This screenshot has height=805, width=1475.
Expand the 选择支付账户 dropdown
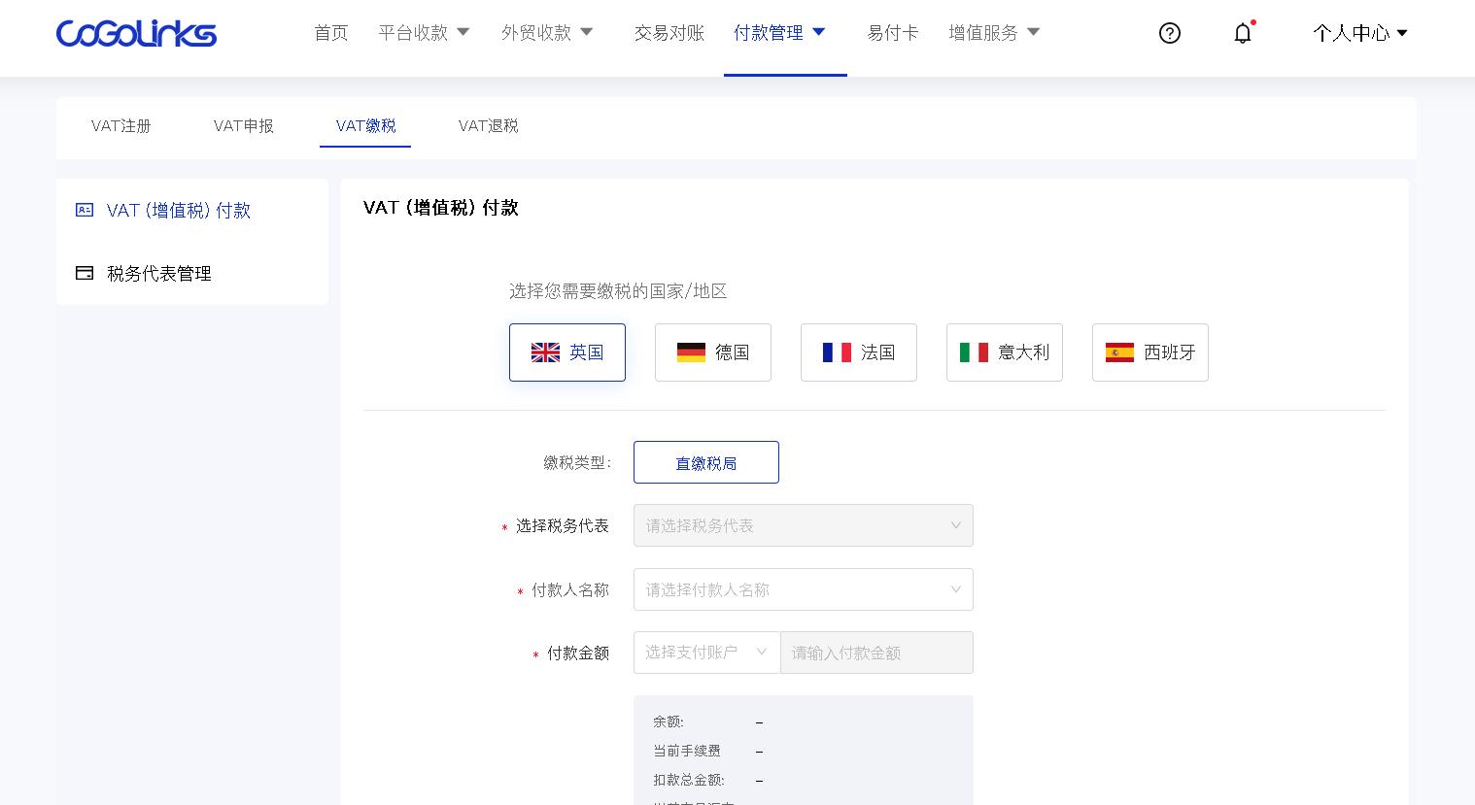(706, 652)
